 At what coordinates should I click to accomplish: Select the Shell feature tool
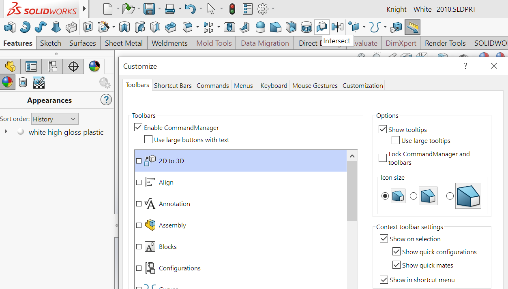pyautogui.click(x=291, y=27)
